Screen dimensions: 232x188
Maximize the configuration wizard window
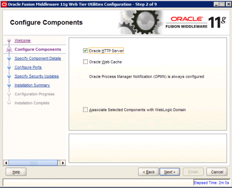(222, 4)
